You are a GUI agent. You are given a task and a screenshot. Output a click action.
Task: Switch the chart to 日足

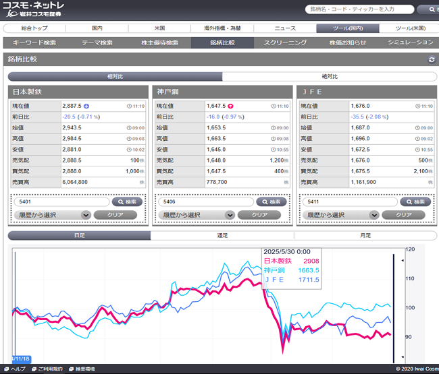(79, 235)
